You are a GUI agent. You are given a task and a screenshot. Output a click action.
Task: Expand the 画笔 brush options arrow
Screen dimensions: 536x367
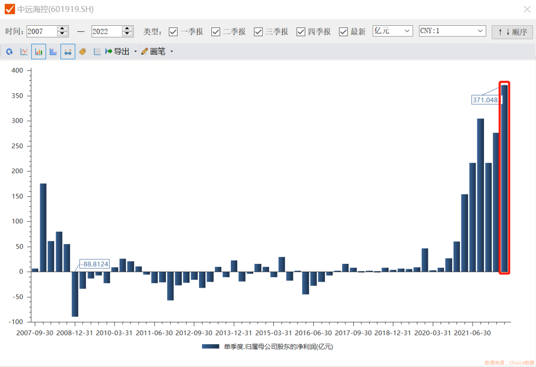172,52
